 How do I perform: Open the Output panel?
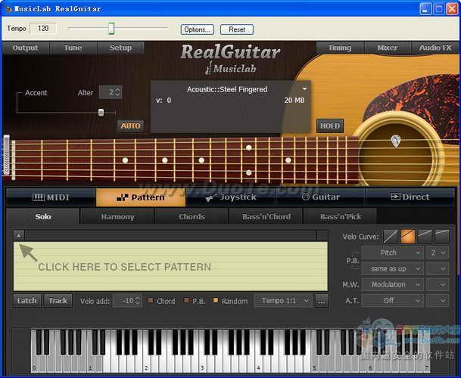point(25,48)
